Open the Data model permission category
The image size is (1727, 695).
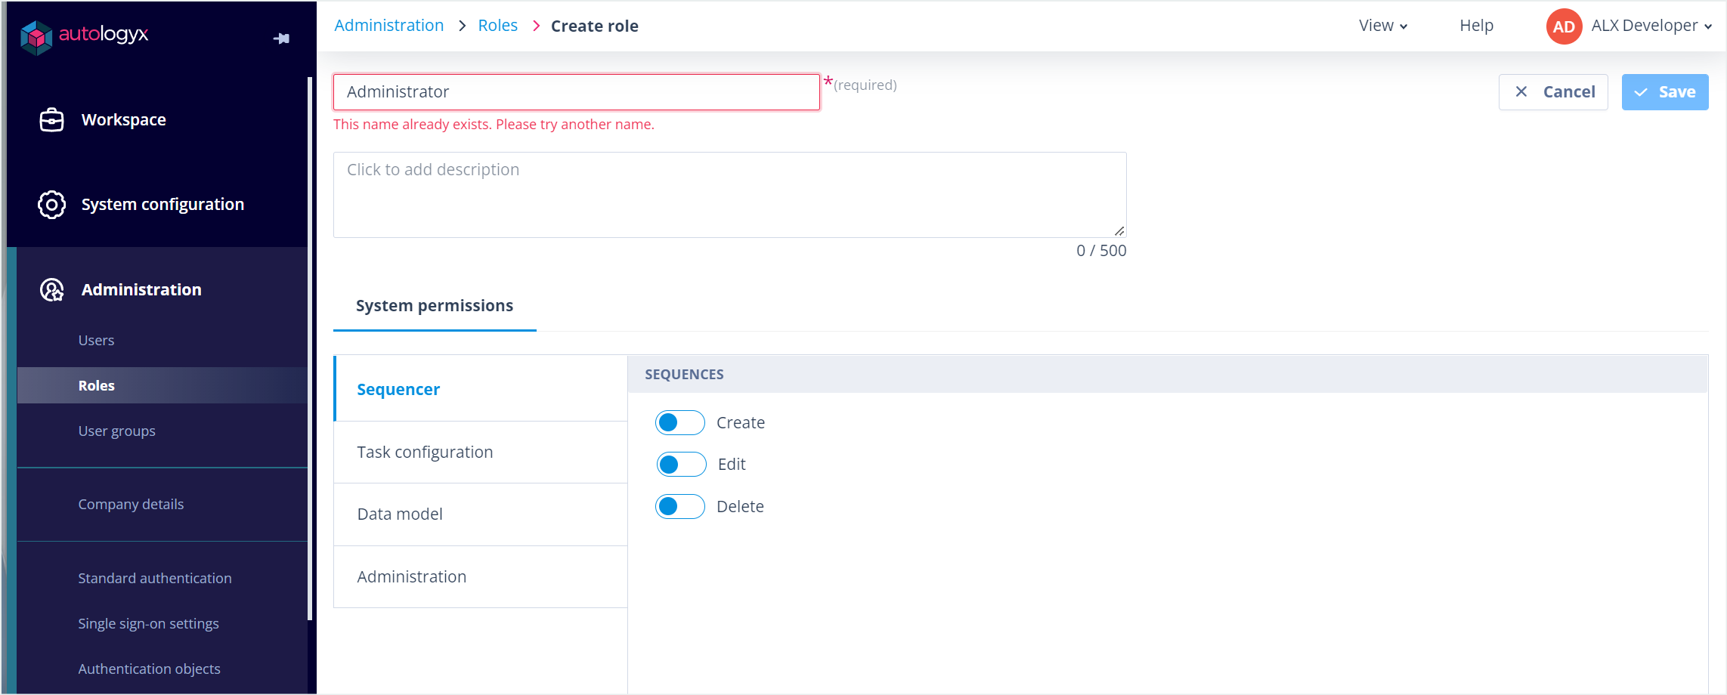(x=481, y=514)
